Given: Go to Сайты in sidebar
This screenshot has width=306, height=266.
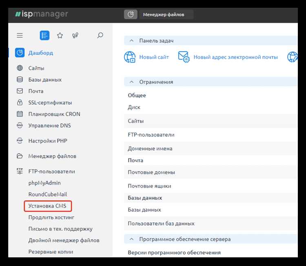Looking at the screenshot, I should [x=36, y=68].
